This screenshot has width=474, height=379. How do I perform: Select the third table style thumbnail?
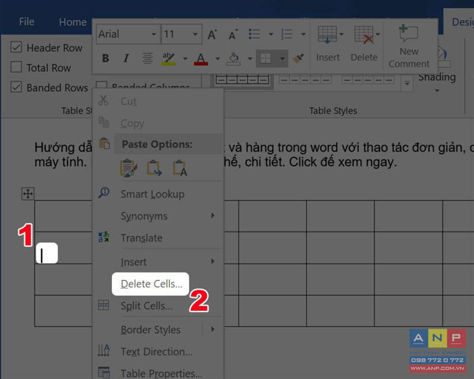pos(368,80)
